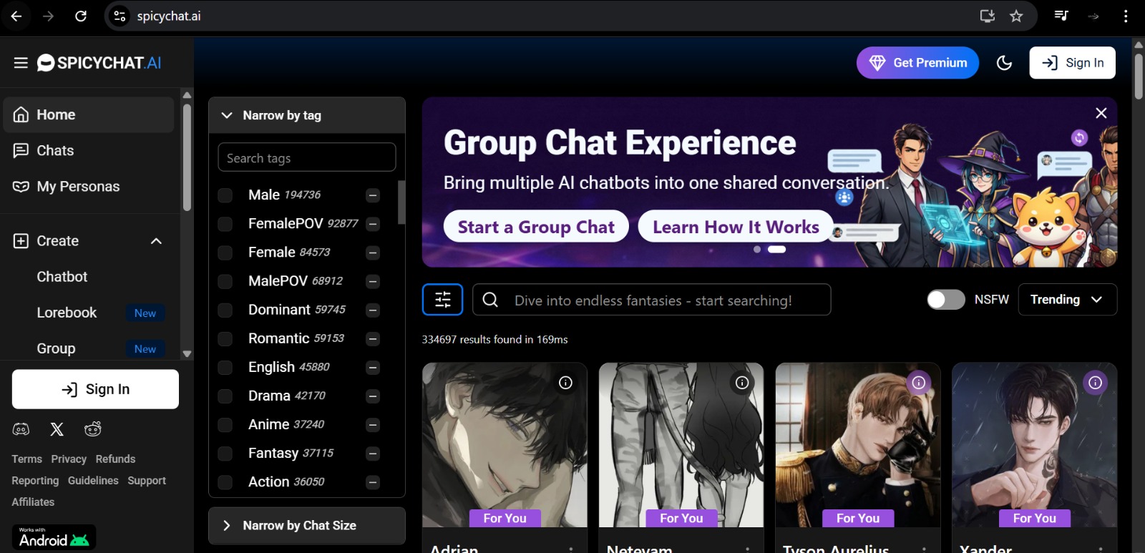
Task: Exclude the Romantic tag with minus icon
Action: tap(373, 338)
